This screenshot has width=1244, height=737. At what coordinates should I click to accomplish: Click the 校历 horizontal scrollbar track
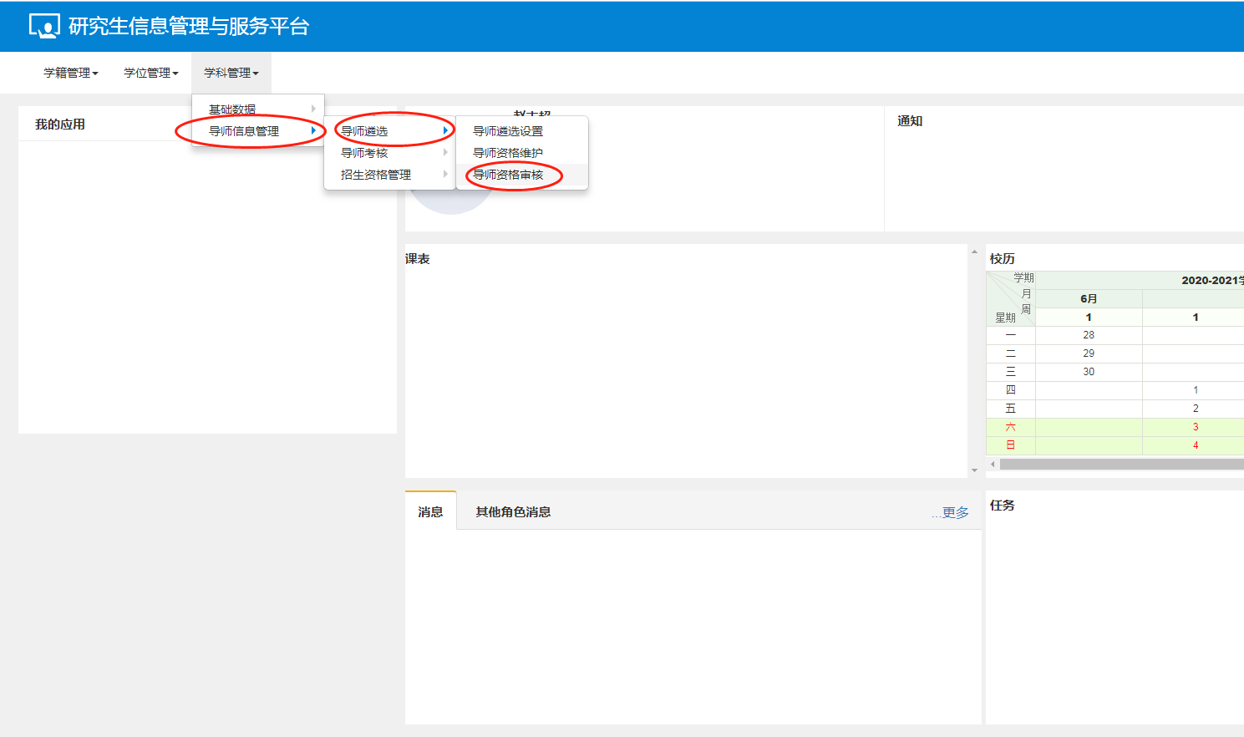(1120, 464)
